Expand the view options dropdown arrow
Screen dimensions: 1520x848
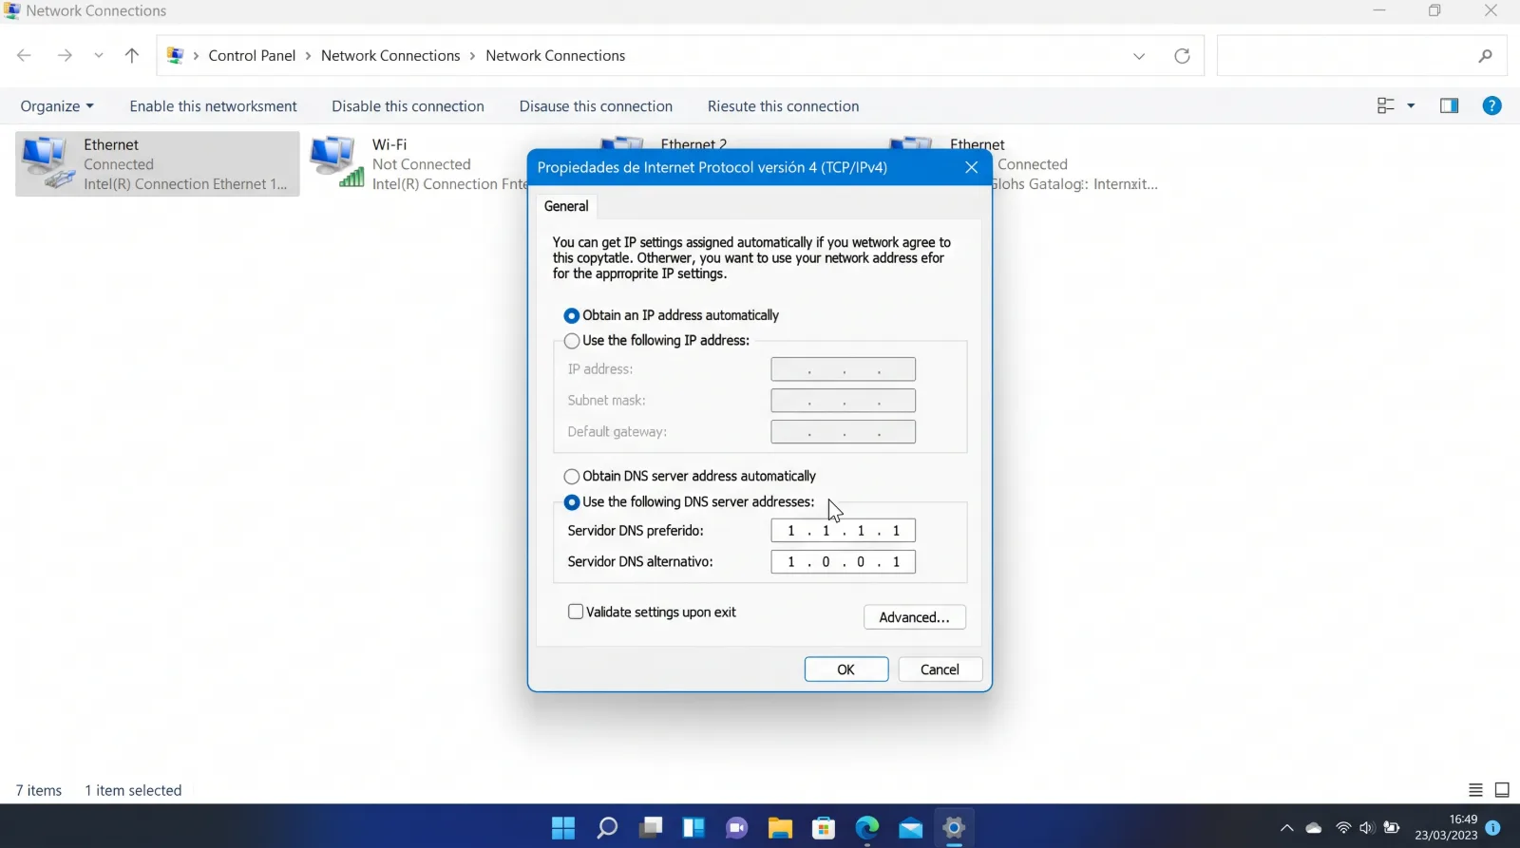point(1411,105)
